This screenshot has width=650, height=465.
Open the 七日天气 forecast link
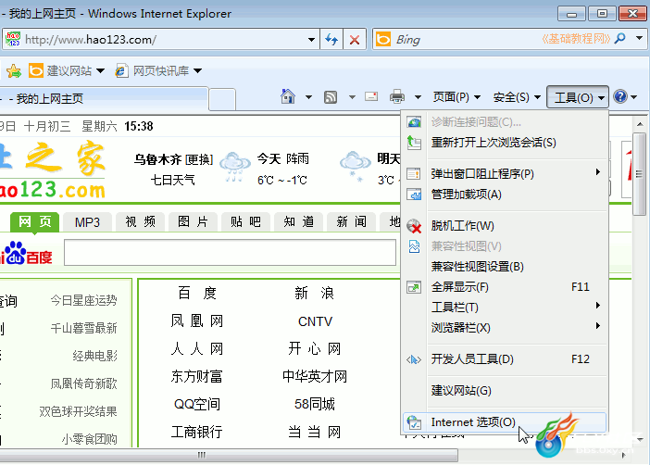[172, 180]
